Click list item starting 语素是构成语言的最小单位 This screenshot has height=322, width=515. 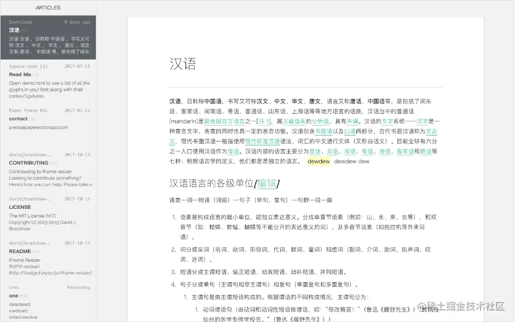308,227
